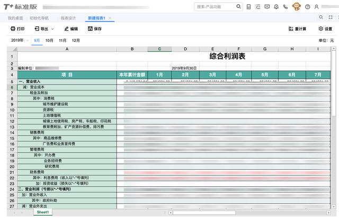This screenshot has width=339, height=218.
Task: Open the message screen icon in top bar
Action: (x=267, y=7)
